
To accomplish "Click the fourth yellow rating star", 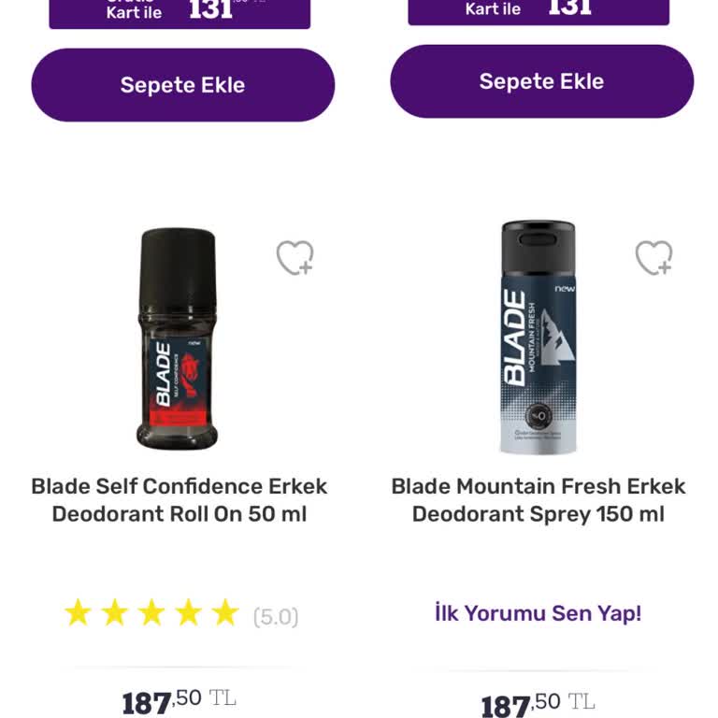I will (188, 613).
